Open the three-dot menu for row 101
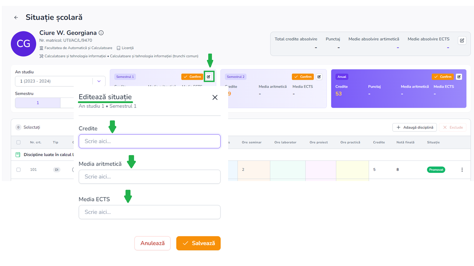Image resolution: width=474 pixels, height=266 pixels. 462,170
